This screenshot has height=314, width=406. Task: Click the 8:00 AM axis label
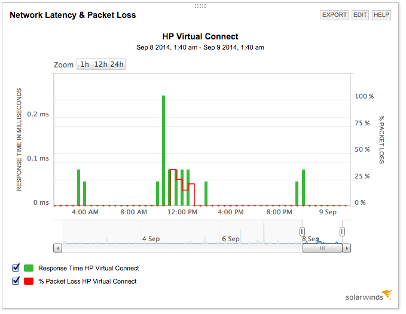pos(133,212)
